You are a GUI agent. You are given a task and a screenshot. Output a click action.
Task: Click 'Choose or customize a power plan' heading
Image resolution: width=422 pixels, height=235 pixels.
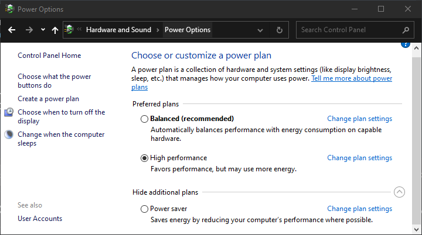201,56
